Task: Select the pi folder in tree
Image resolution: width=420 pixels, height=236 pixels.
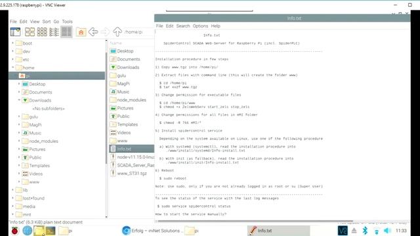Action: [x=57, y=76]
